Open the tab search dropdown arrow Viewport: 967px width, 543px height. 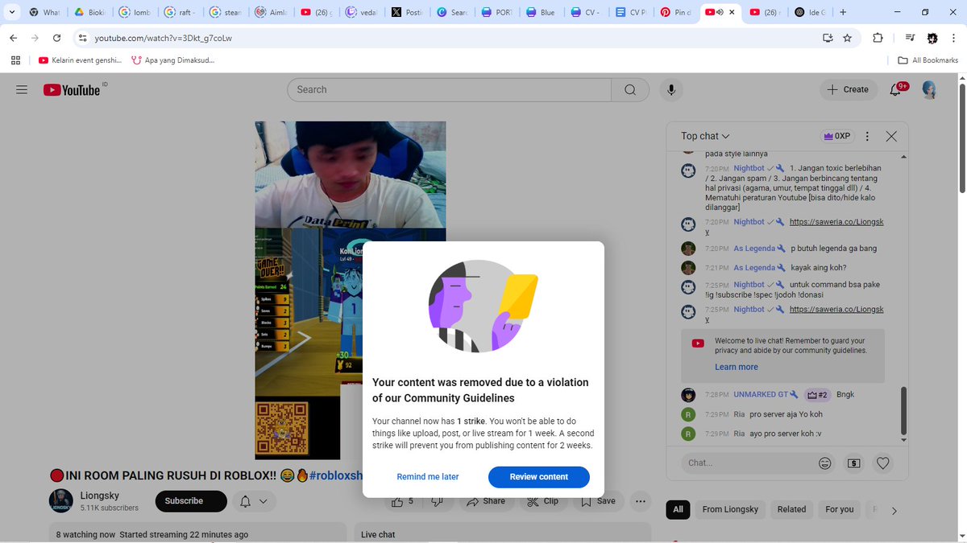pyautogui.click(x=11, y=12)
